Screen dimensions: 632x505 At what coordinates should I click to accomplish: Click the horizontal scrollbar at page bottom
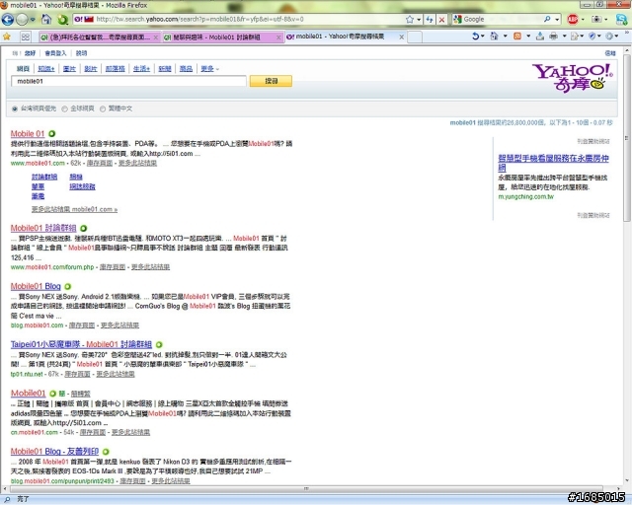pyautogui.click(x=306, y=489)
